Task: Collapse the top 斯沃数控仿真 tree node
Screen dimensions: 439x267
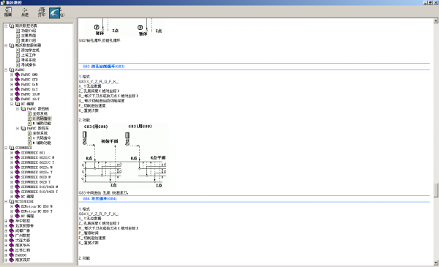Action: (6, 26)
